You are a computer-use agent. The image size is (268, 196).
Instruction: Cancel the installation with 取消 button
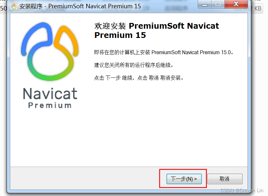click(x=225, y=179)
